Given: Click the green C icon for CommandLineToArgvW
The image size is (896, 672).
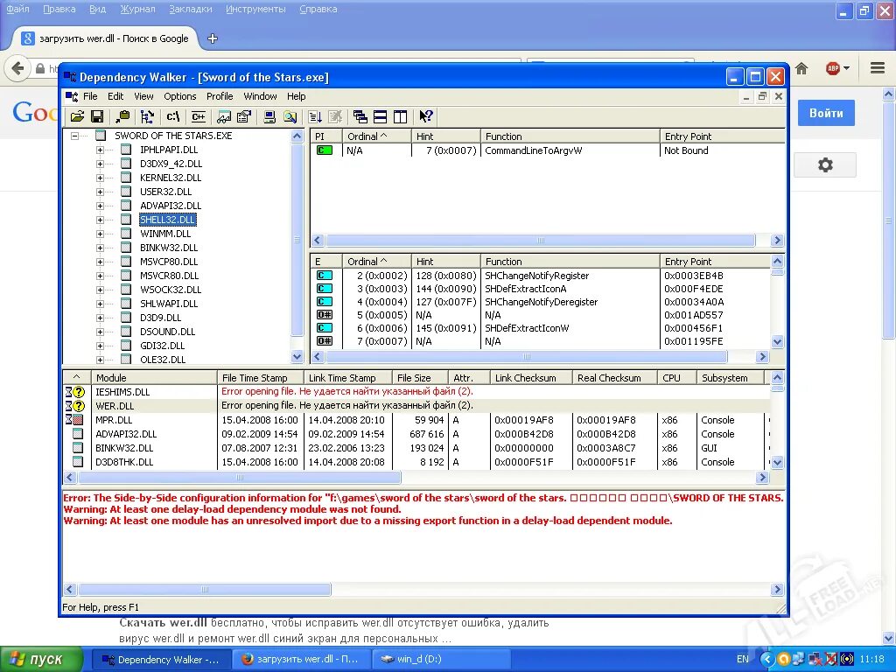Looking at the screenshot, I should (x=325, y=150).
